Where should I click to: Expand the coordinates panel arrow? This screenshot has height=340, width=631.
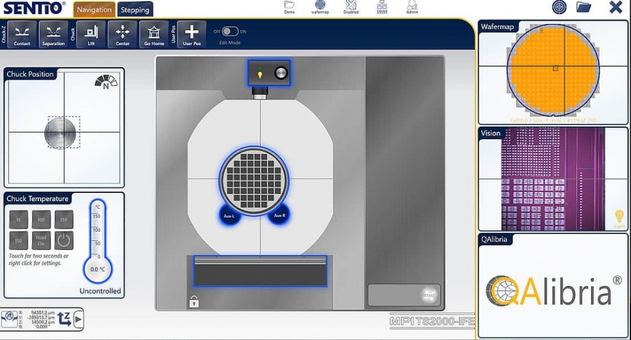coord(78,319)
